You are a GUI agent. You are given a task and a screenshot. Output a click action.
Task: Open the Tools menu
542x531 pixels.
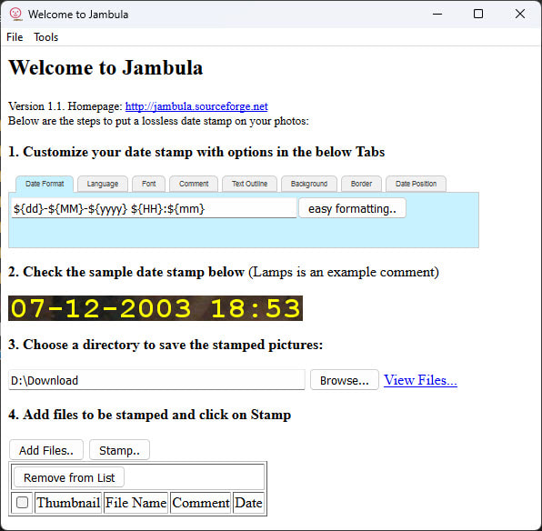click(46, 37)
